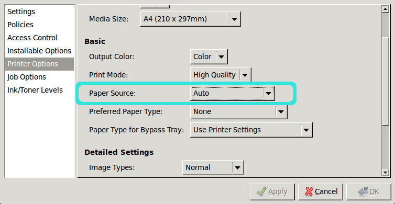This screenshot has height=204, width=395.
Task: Open the Settings page in sidebar
Action: [39, 12]
